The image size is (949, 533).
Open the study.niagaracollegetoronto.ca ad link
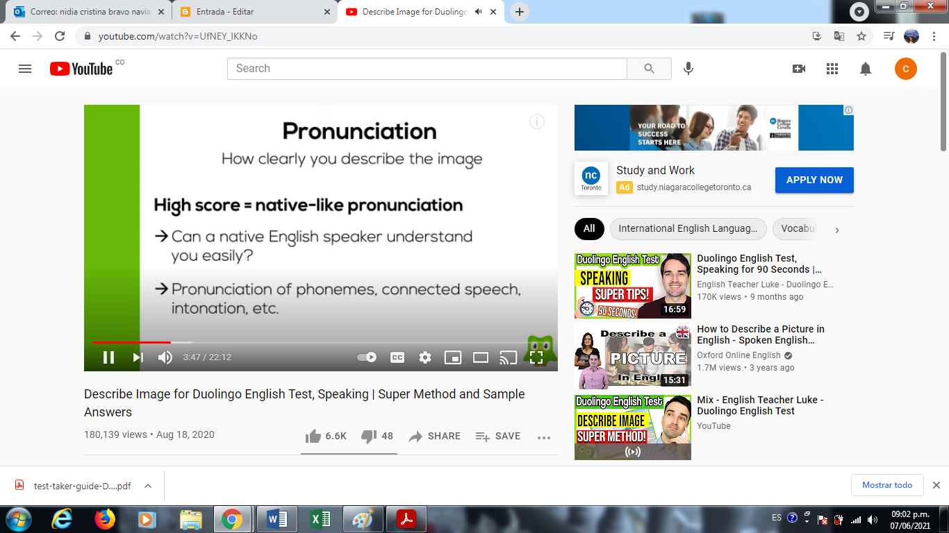pos(694,187)
